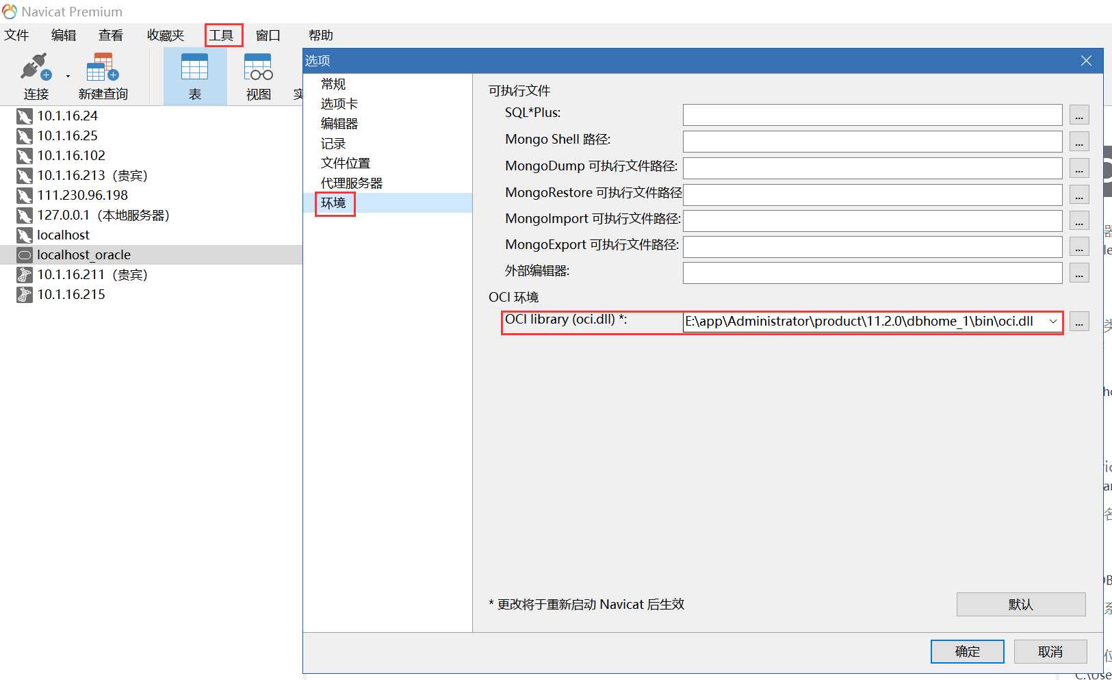Click the MongoImport executable path field
The height and width of the screenshot is (680, 1112).
[x=872, y=221]
